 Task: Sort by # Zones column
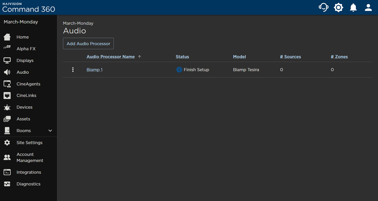point(339,57)
